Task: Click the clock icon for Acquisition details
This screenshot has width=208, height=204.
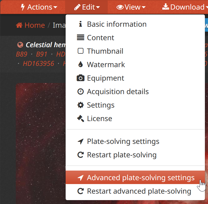Action: click(x=81, y=92)
